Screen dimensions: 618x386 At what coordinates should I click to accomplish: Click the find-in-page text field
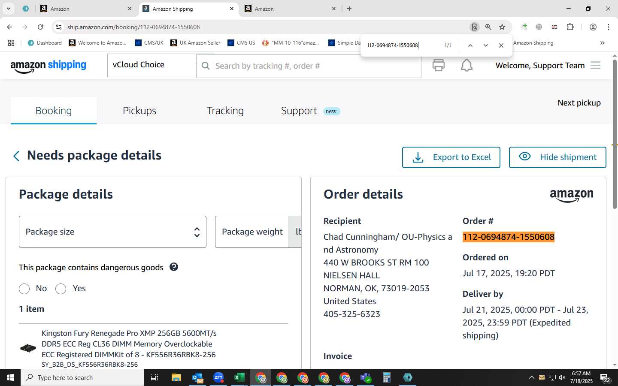point(399,45)
